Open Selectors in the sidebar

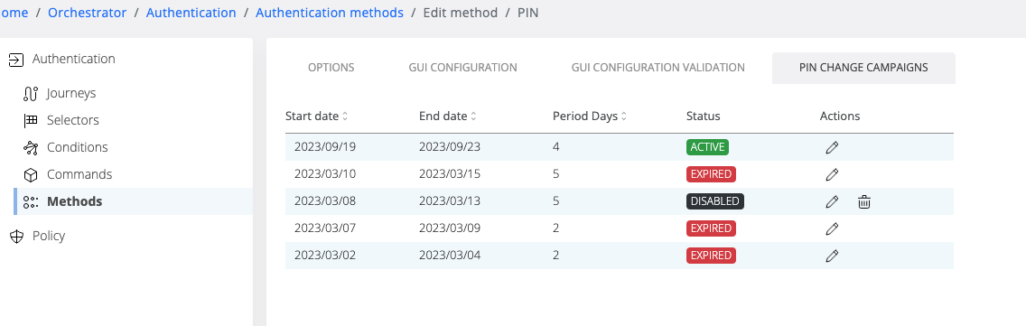72,120
